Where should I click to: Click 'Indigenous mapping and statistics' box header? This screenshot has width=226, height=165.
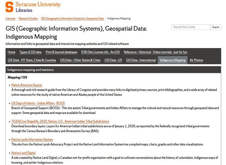[x=113, y=70]
